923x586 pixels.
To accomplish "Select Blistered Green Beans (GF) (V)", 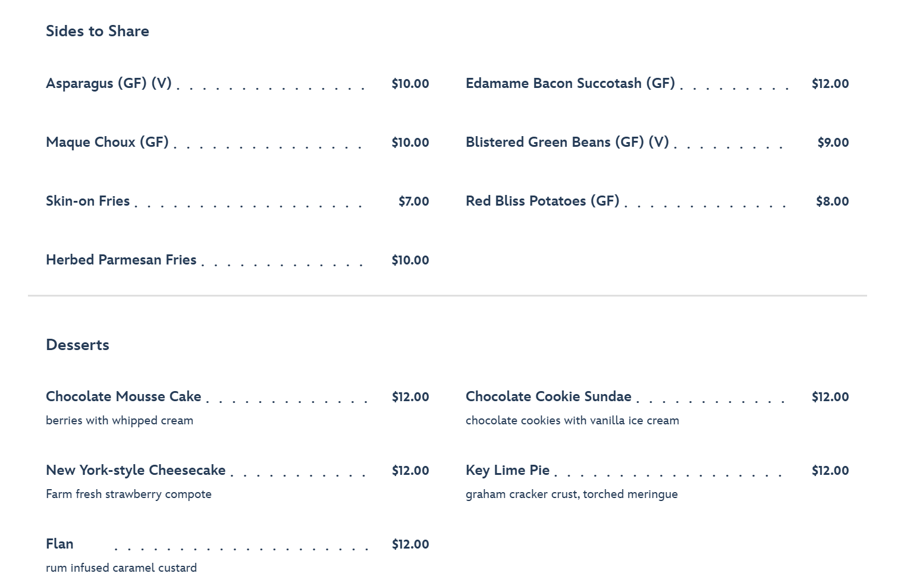I will (567, 142).
